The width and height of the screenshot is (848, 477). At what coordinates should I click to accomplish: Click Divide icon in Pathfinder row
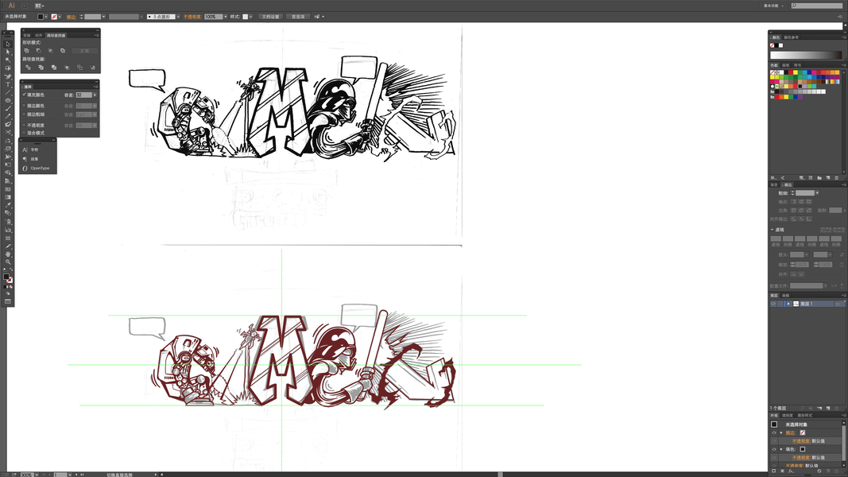pos(28,67)
